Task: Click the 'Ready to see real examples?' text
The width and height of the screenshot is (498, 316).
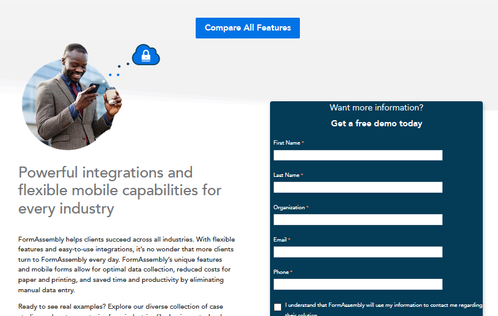Action: tap(62, 307)
